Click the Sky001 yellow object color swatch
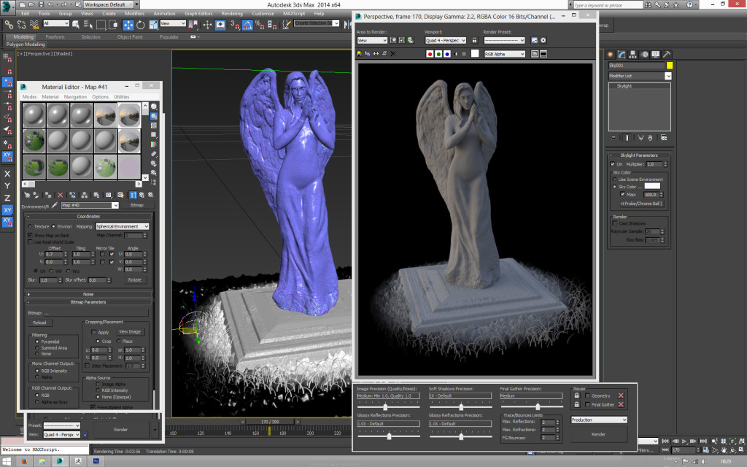This screenshot has height=467, width=747. point(670,65)
